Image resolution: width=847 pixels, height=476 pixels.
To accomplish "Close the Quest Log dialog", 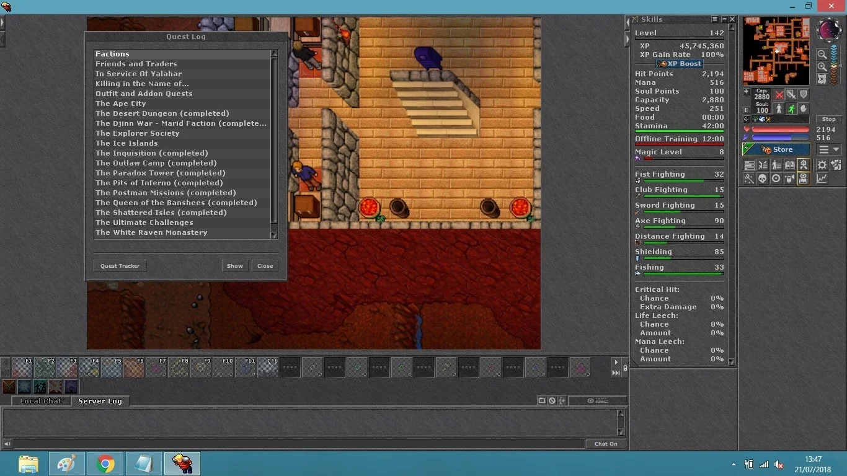I will pyautogui.click(x=265, y=266).
